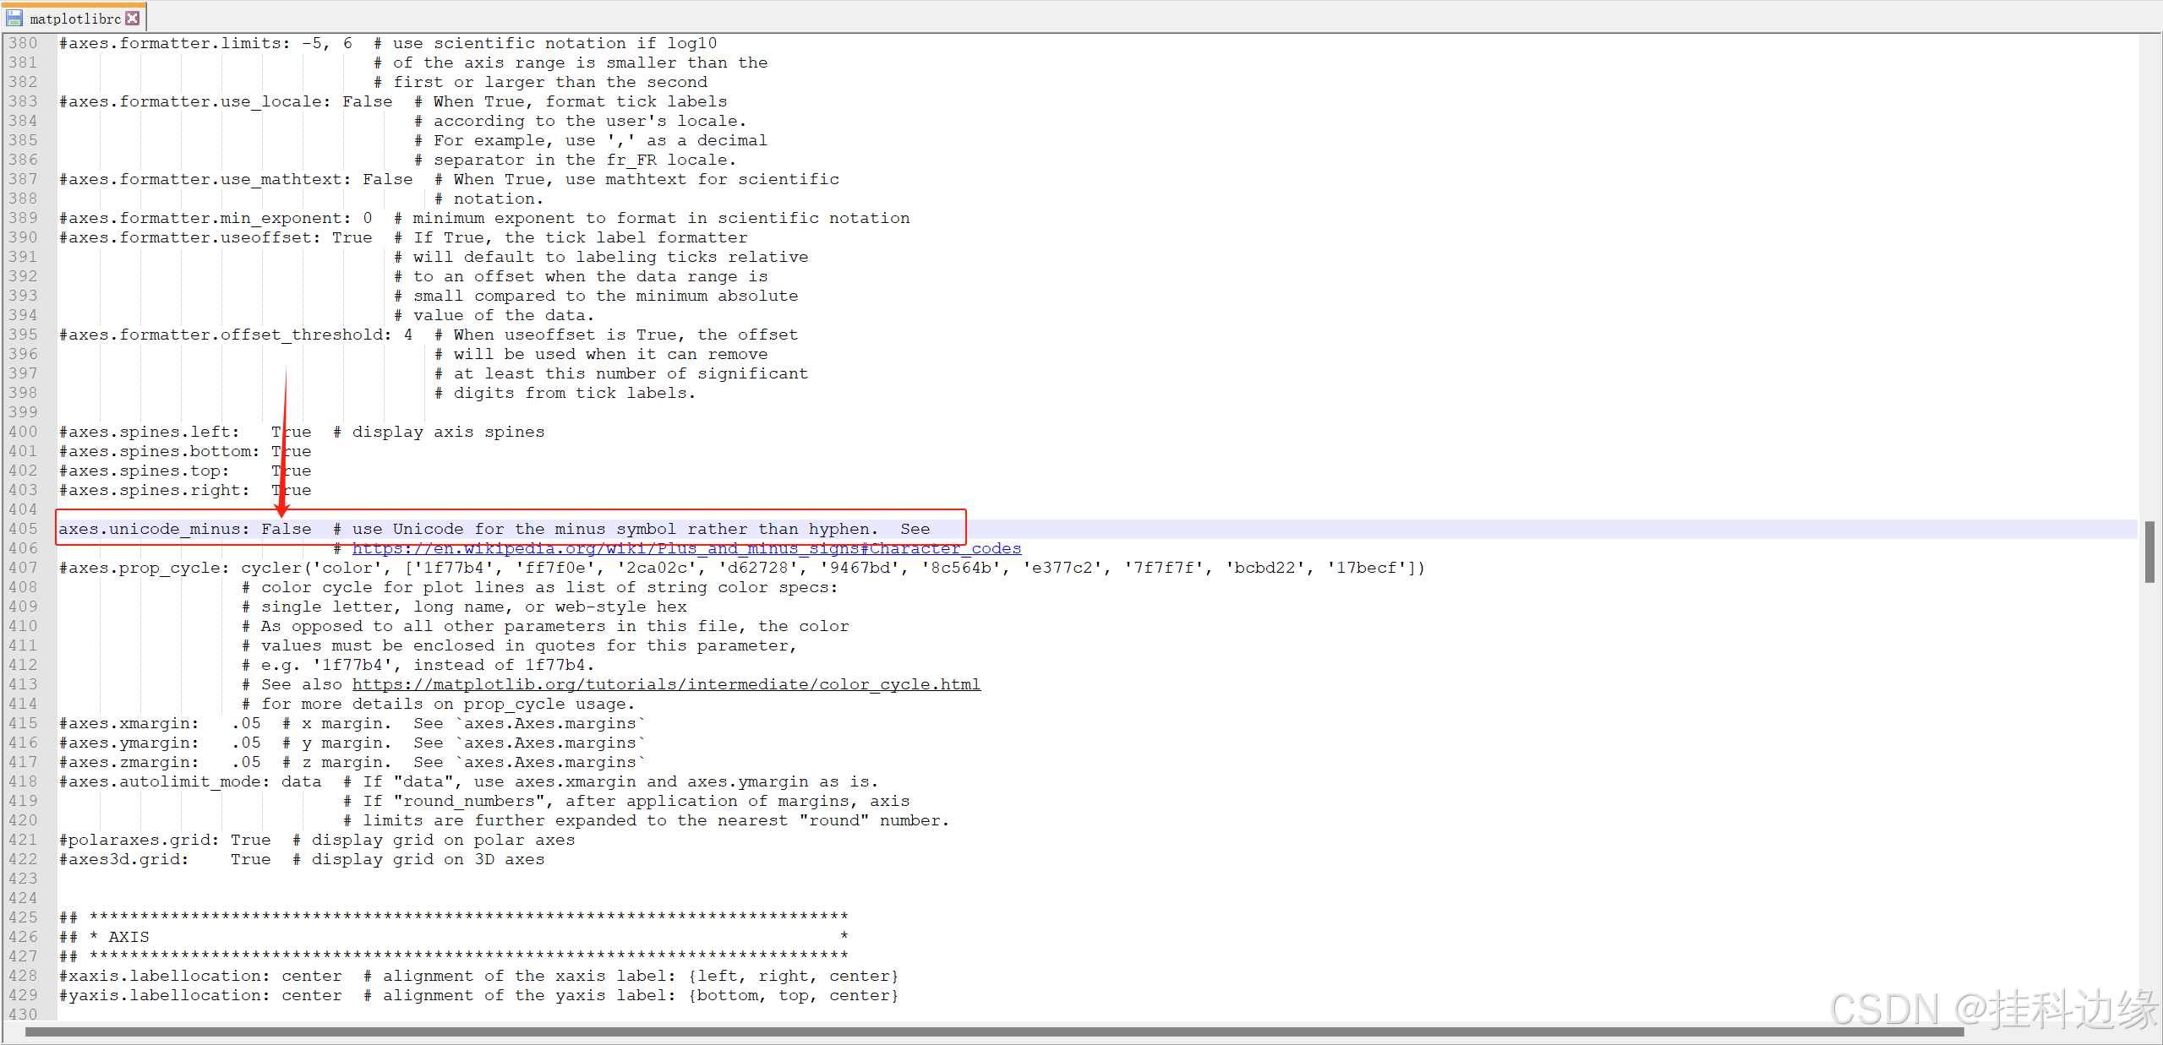Close the matplotlibrc tab with its X
2163x1045 pixels.
point(133,18)
